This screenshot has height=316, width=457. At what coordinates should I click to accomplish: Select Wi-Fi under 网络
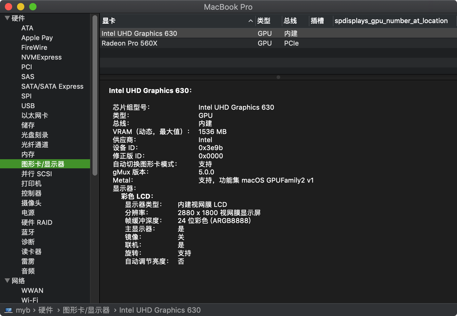click(x=30, y=300)
